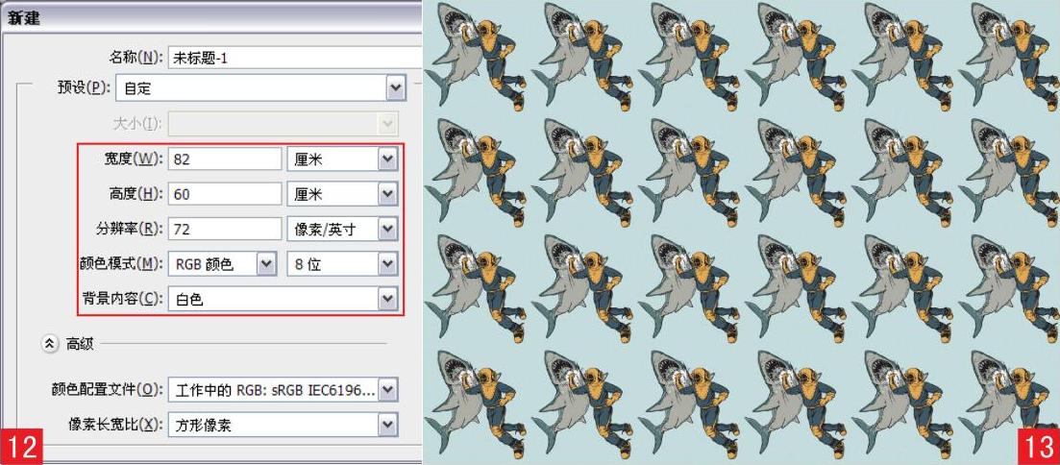Open the 8 位 bit depth dropdown
This screenshot has height=465, width=1060.
[342, 264]
